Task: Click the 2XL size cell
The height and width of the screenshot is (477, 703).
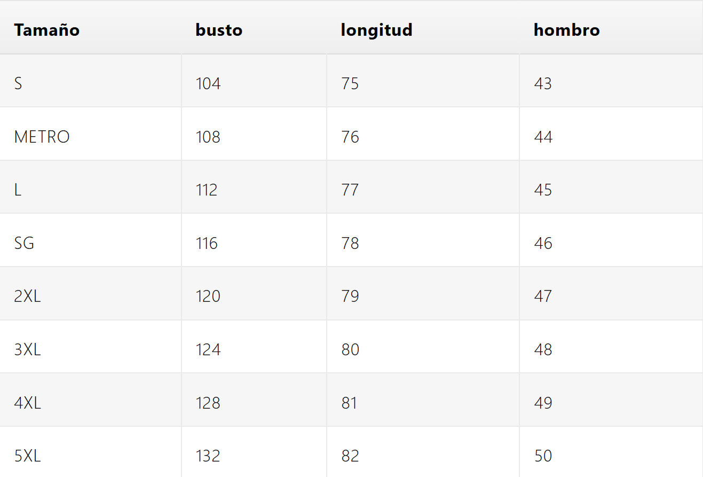Action: click(27, 296)
